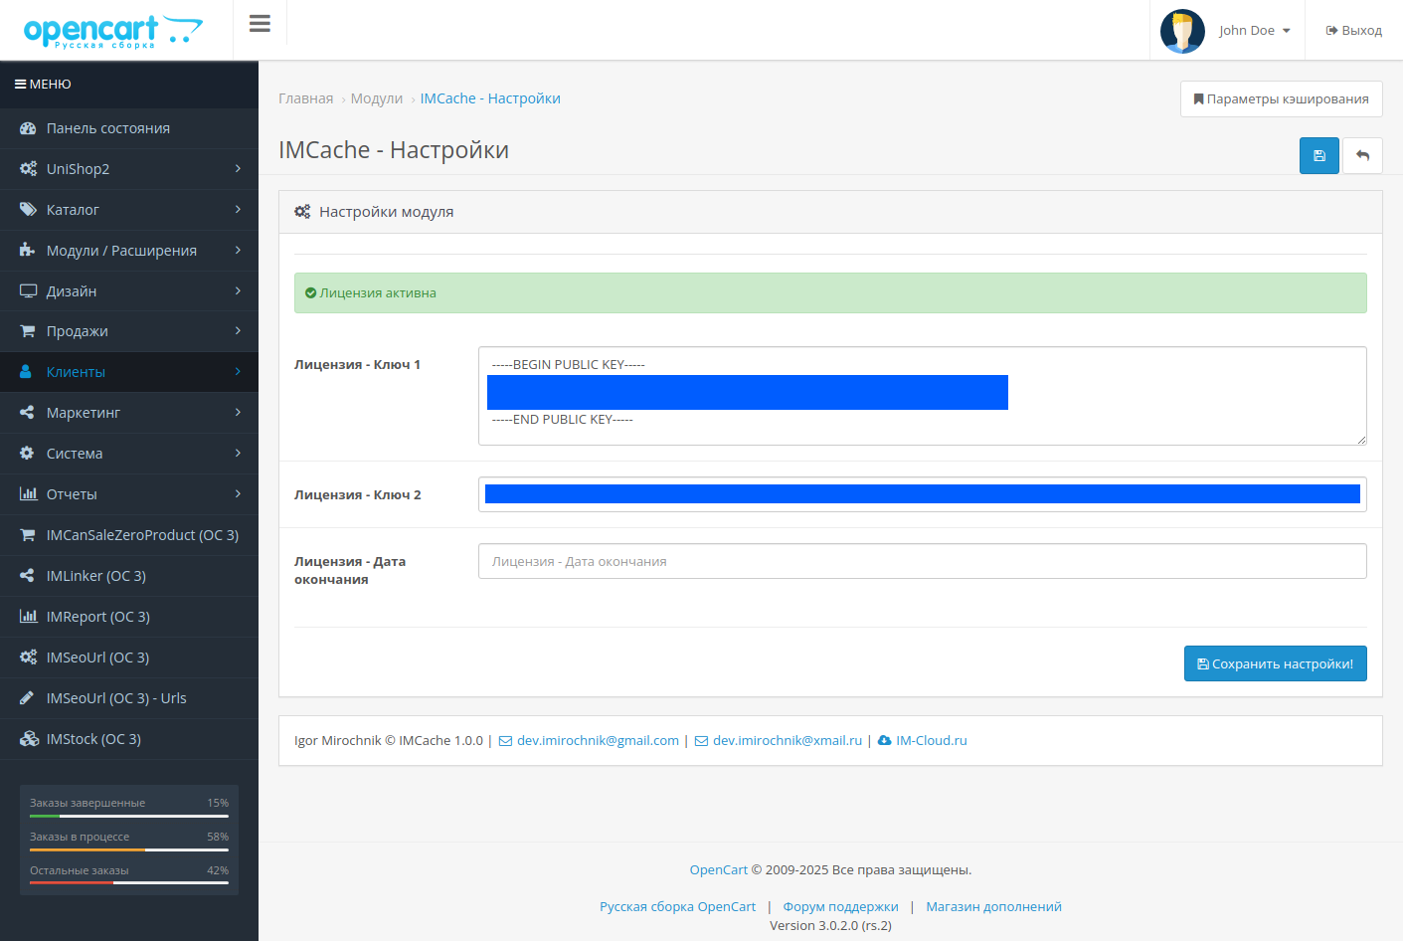Expand the Модули / Расширения chevron

coord(238,251)
